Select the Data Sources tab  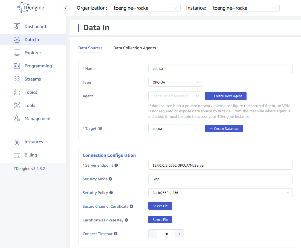(x=90, y=48)
